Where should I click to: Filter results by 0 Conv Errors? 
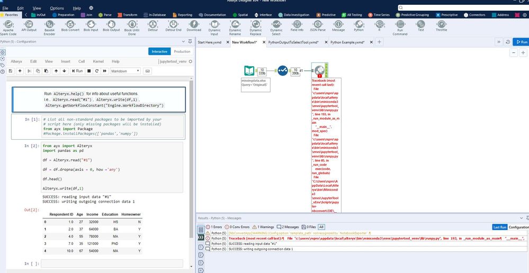237,227
